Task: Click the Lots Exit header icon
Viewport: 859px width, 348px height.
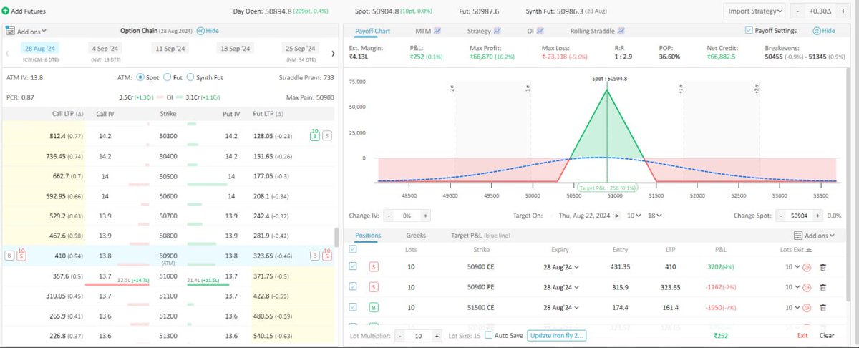Action: [x=809, y=249]
